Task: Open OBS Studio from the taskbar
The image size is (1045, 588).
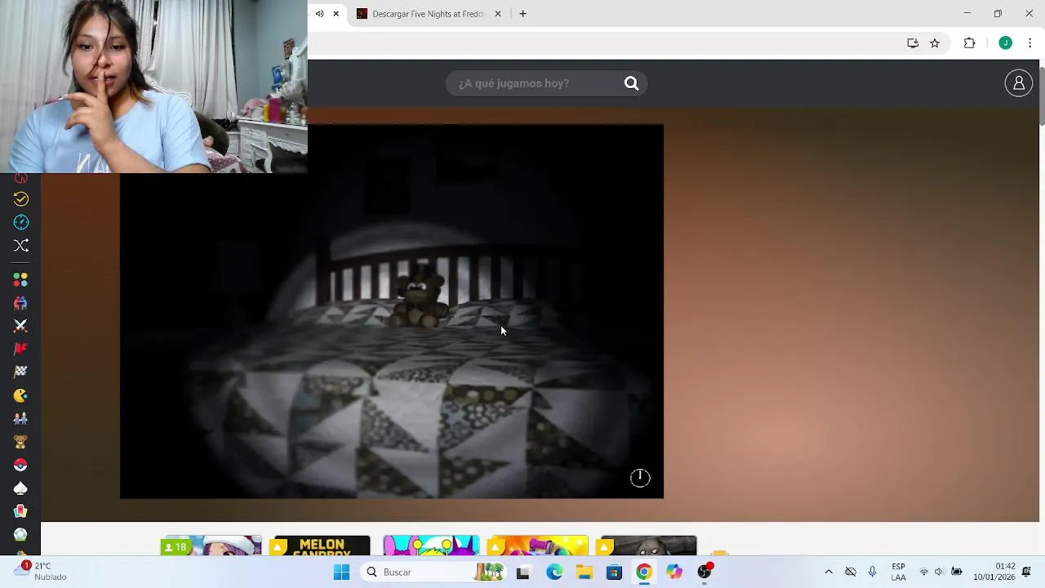Action: tap(705, 572)
